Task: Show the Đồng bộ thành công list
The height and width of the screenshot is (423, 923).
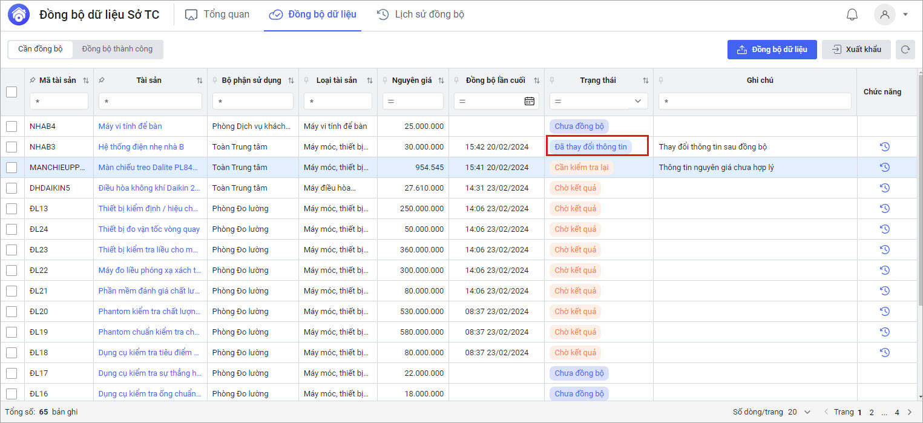Action: coord(117,49)
